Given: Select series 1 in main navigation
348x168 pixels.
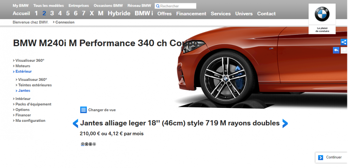Looking at the screenshot, I should 37,14.
